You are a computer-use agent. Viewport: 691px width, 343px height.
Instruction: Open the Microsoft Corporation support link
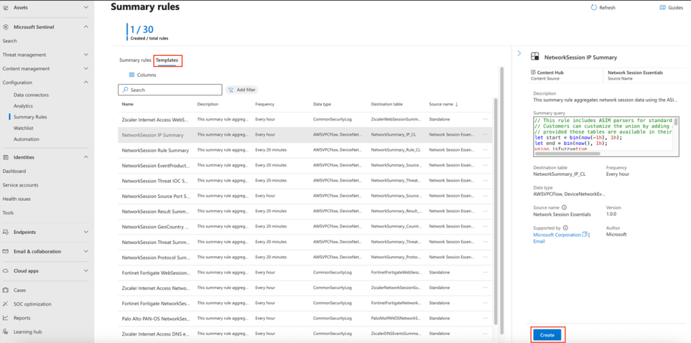pyautogui.click(x=557, y=235)
